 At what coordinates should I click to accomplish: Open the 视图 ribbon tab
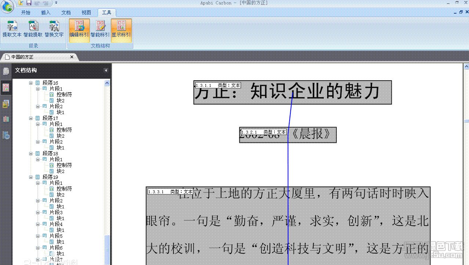86,13
